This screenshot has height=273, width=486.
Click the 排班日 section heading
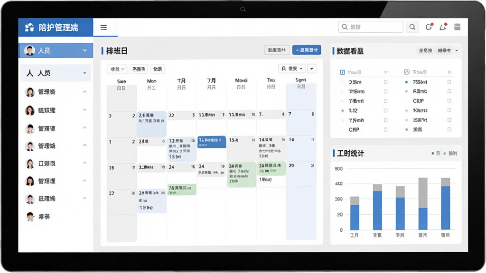(117, 51)
